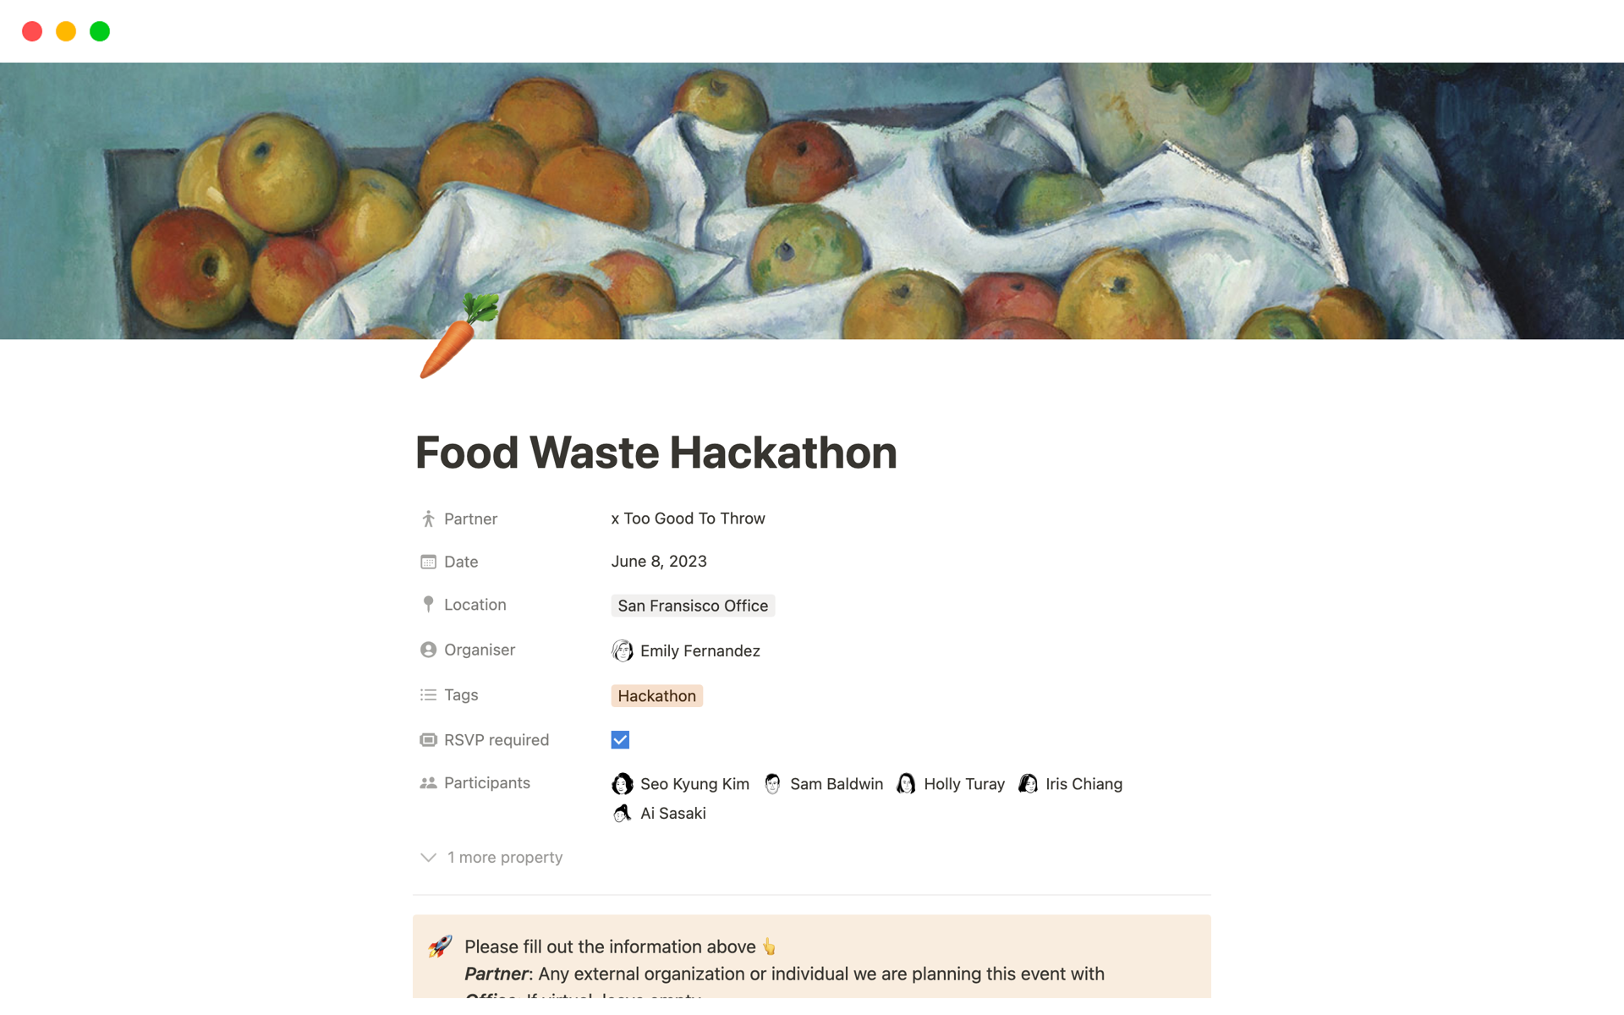
Task: Click the Participants property people icon
Action: pos(428,783)
